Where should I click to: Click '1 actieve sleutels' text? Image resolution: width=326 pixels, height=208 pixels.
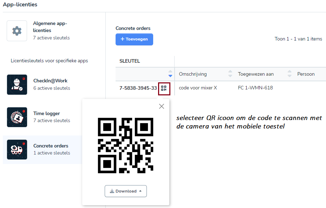(52, 153)
